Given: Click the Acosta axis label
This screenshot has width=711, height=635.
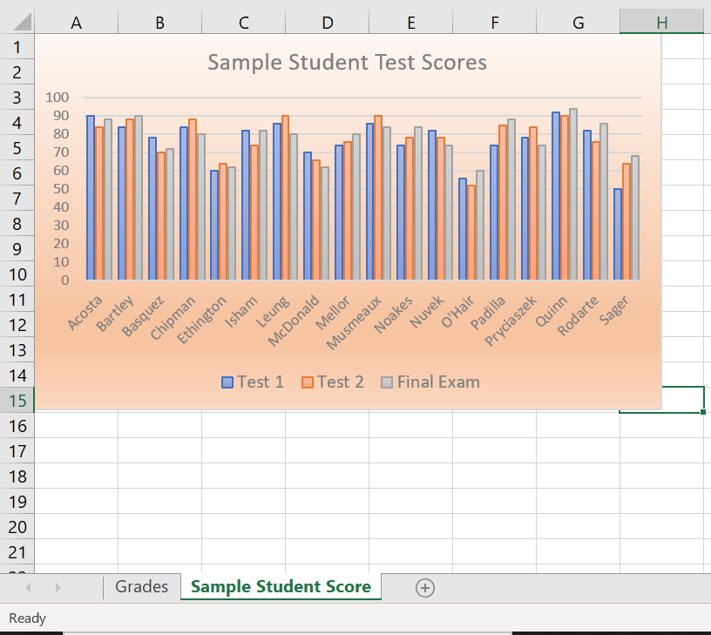Looking at the screenshot, I should 85,313.
